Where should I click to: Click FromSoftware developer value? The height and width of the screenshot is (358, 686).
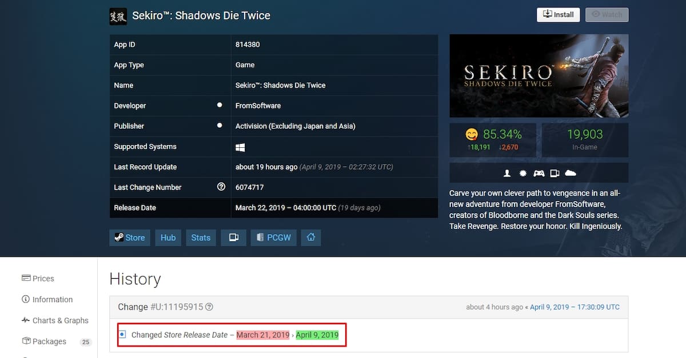pos(258,106)
